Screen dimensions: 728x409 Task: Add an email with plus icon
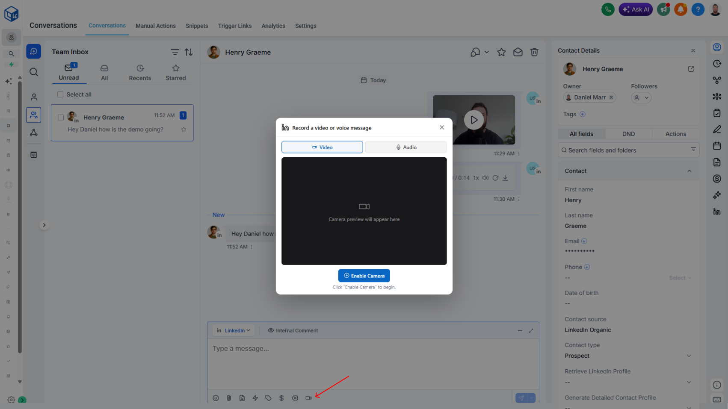[584, 241]
